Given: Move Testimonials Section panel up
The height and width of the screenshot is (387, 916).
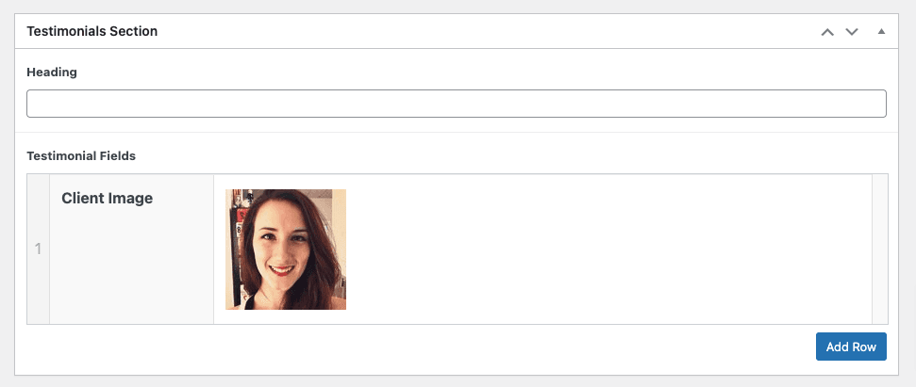Looking at the screenshot, I should pyautogui.click(x=827, y=31).
